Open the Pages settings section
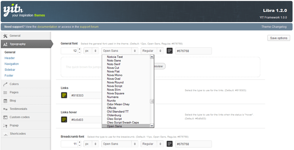Screen dimensions: 294x150 tap(26, 92)
